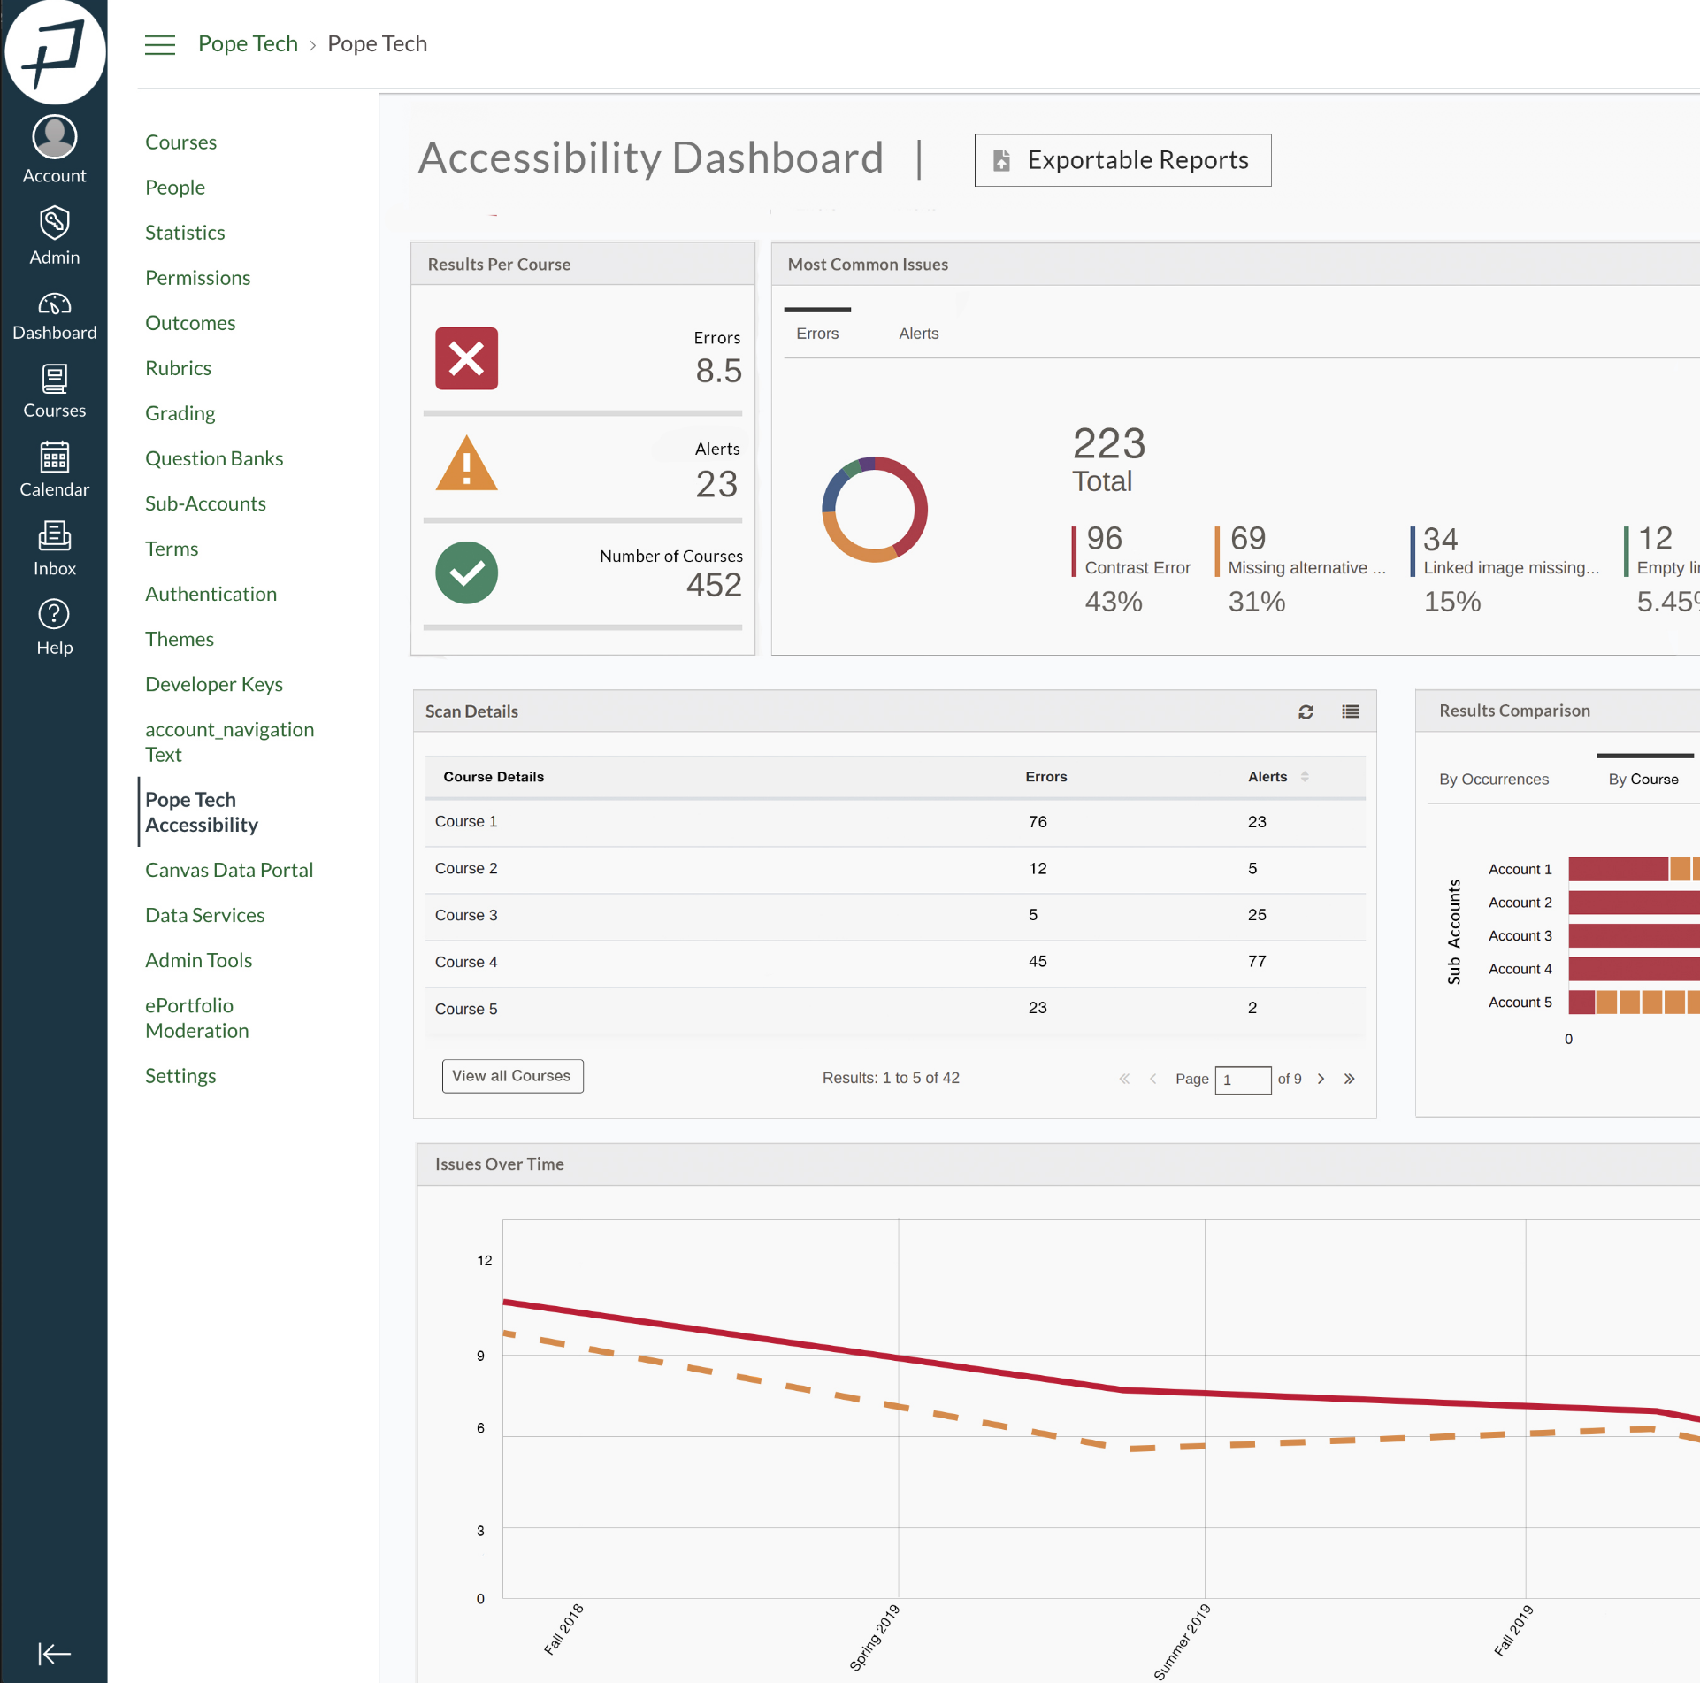Click the hamburger menu beside Pope Tech breadcrumb
This screenshot has height=1683, width=1700.
[x=159, y=43]
